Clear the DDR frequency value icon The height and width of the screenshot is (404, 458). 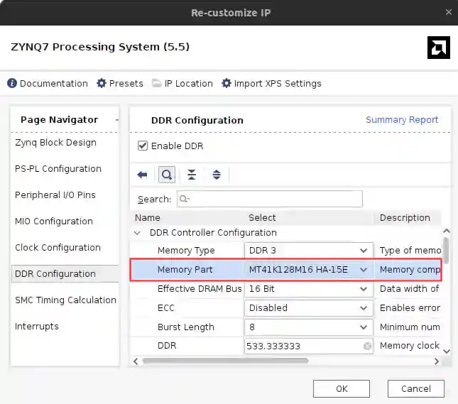coord(367,346)
